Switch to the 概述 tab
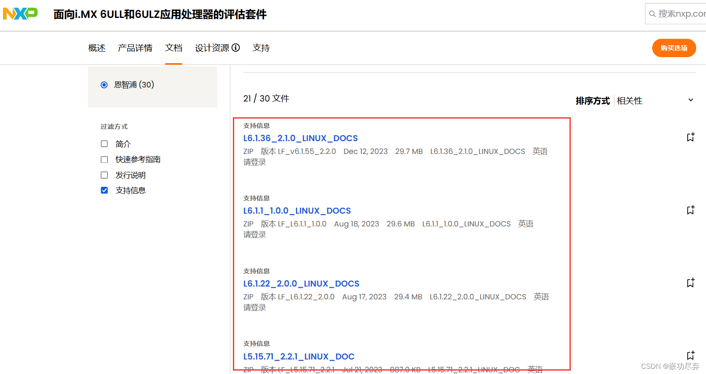This screenshot has height=374, width=706. click(x=97, y=48)
